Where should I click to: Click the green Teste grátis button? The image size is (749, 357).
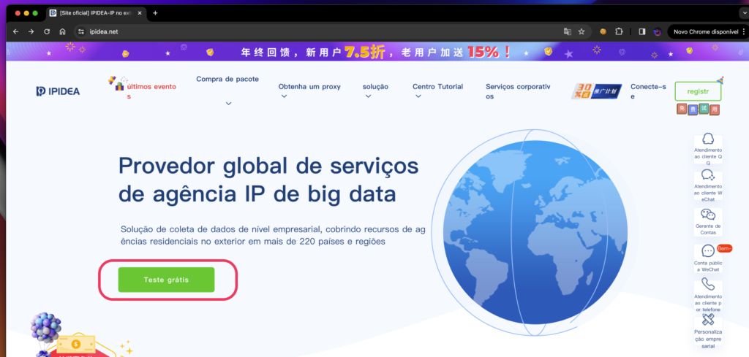click(167, 280)
